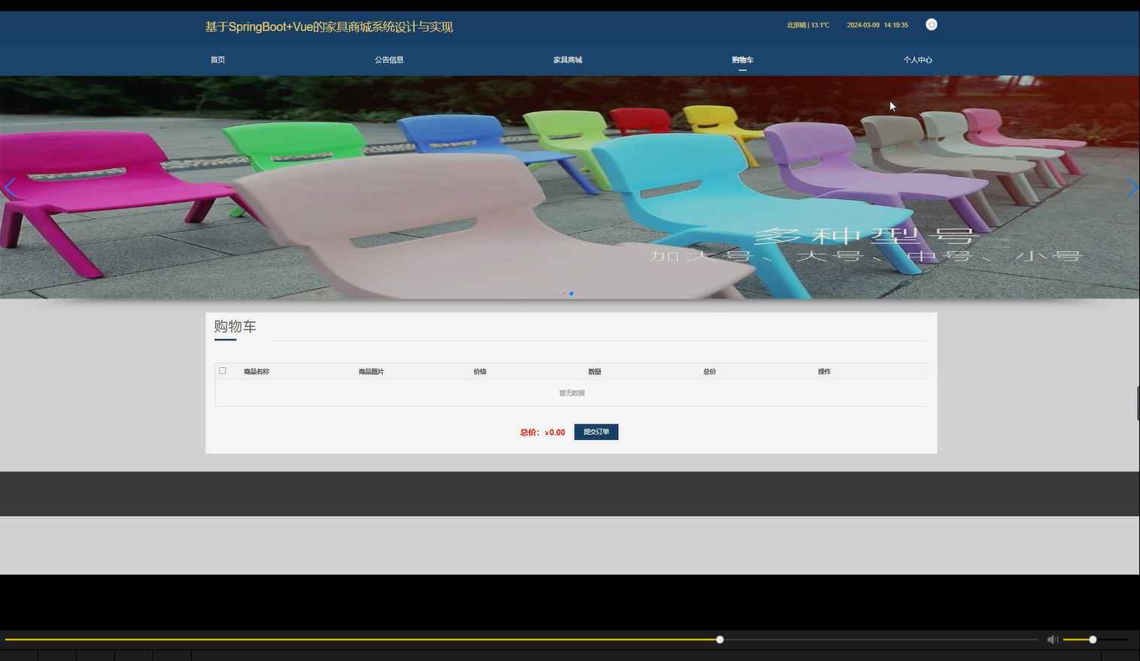The height and width of the screenshot is (661, 1140).
Task: Click the 暂无数据 empty table message
Action: pos(572,393)
